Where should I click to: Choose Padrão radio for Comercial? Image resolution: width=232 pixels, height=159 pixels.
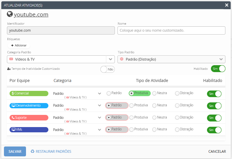pos(109,93)
